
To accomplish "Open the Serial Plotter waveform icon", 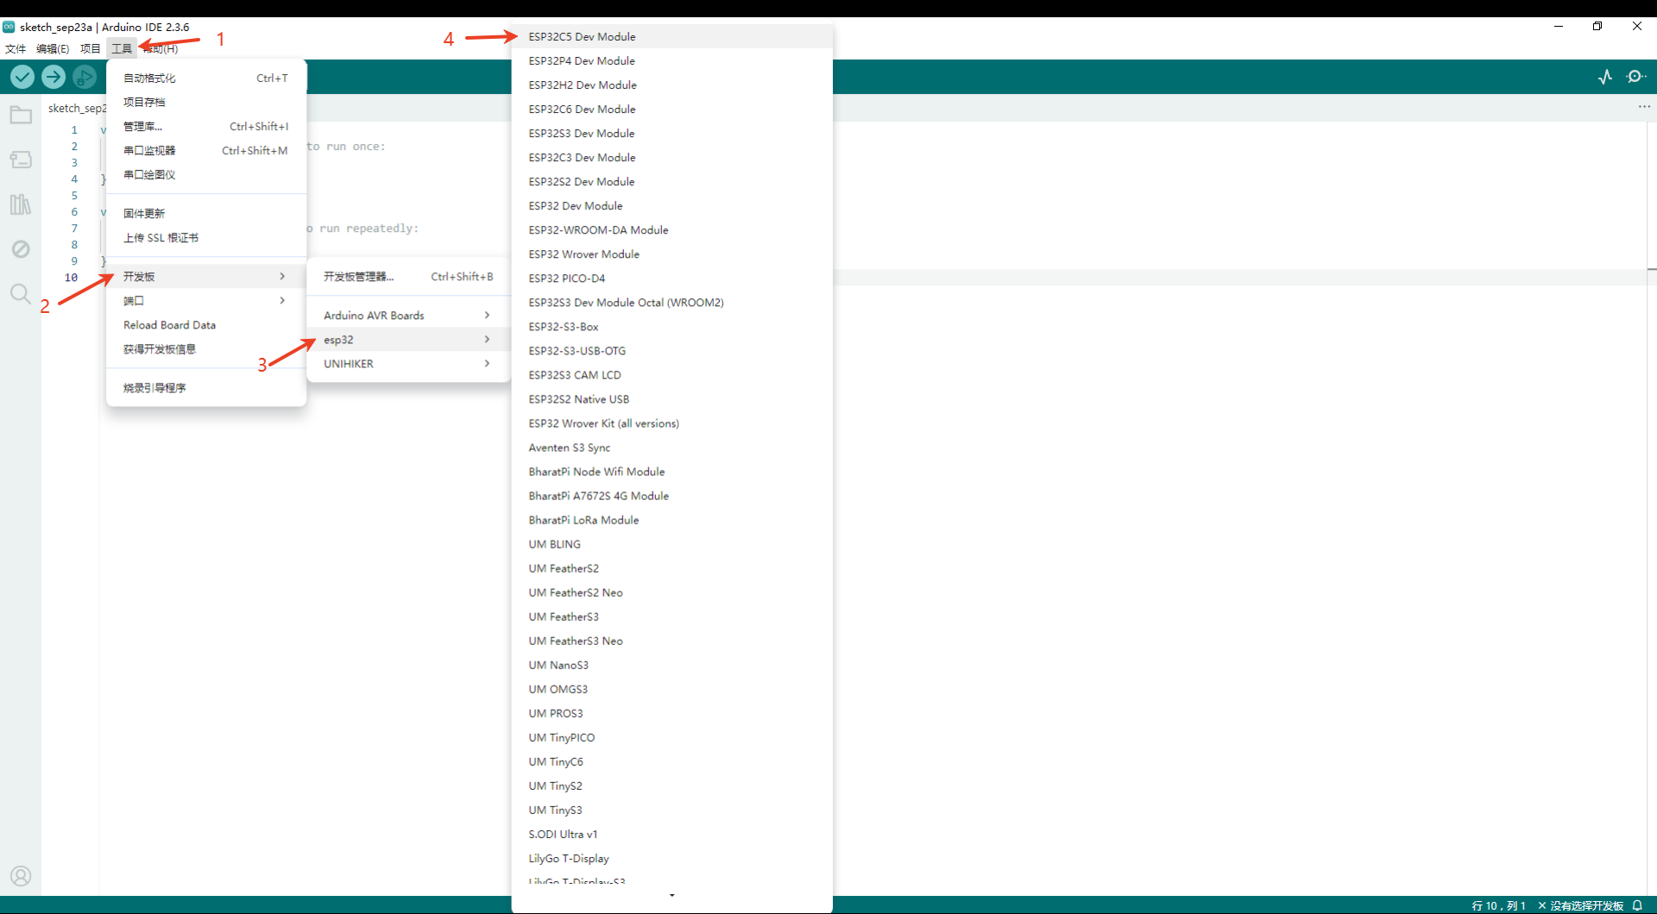I will click(1605, 77).
